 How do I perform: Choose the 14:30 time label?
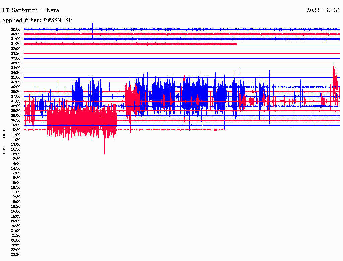[x=16, y=168]
